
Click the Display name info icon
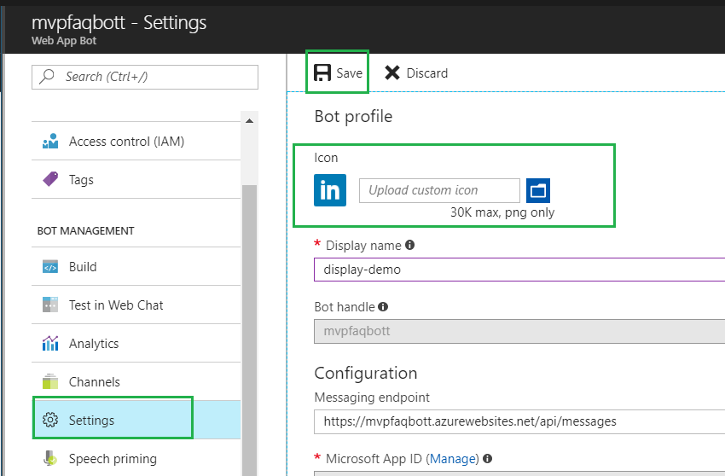pos(409,245)
